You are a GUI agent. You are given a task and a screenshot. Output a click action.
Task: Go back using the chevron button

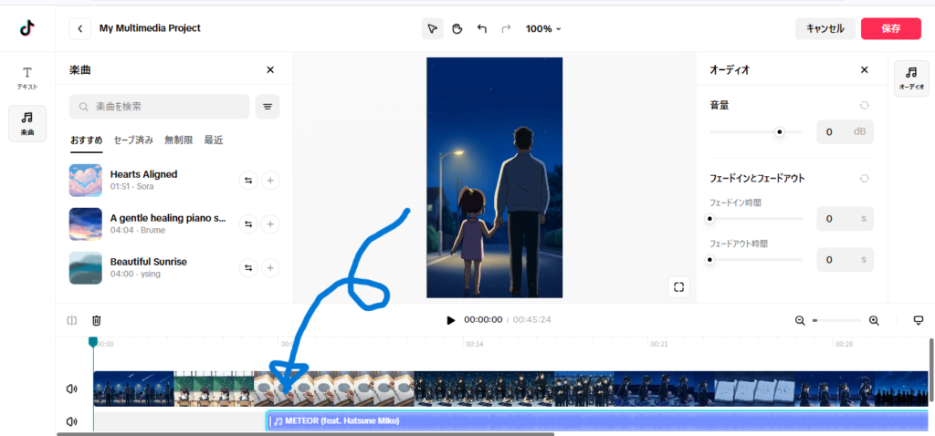point(80,28)
